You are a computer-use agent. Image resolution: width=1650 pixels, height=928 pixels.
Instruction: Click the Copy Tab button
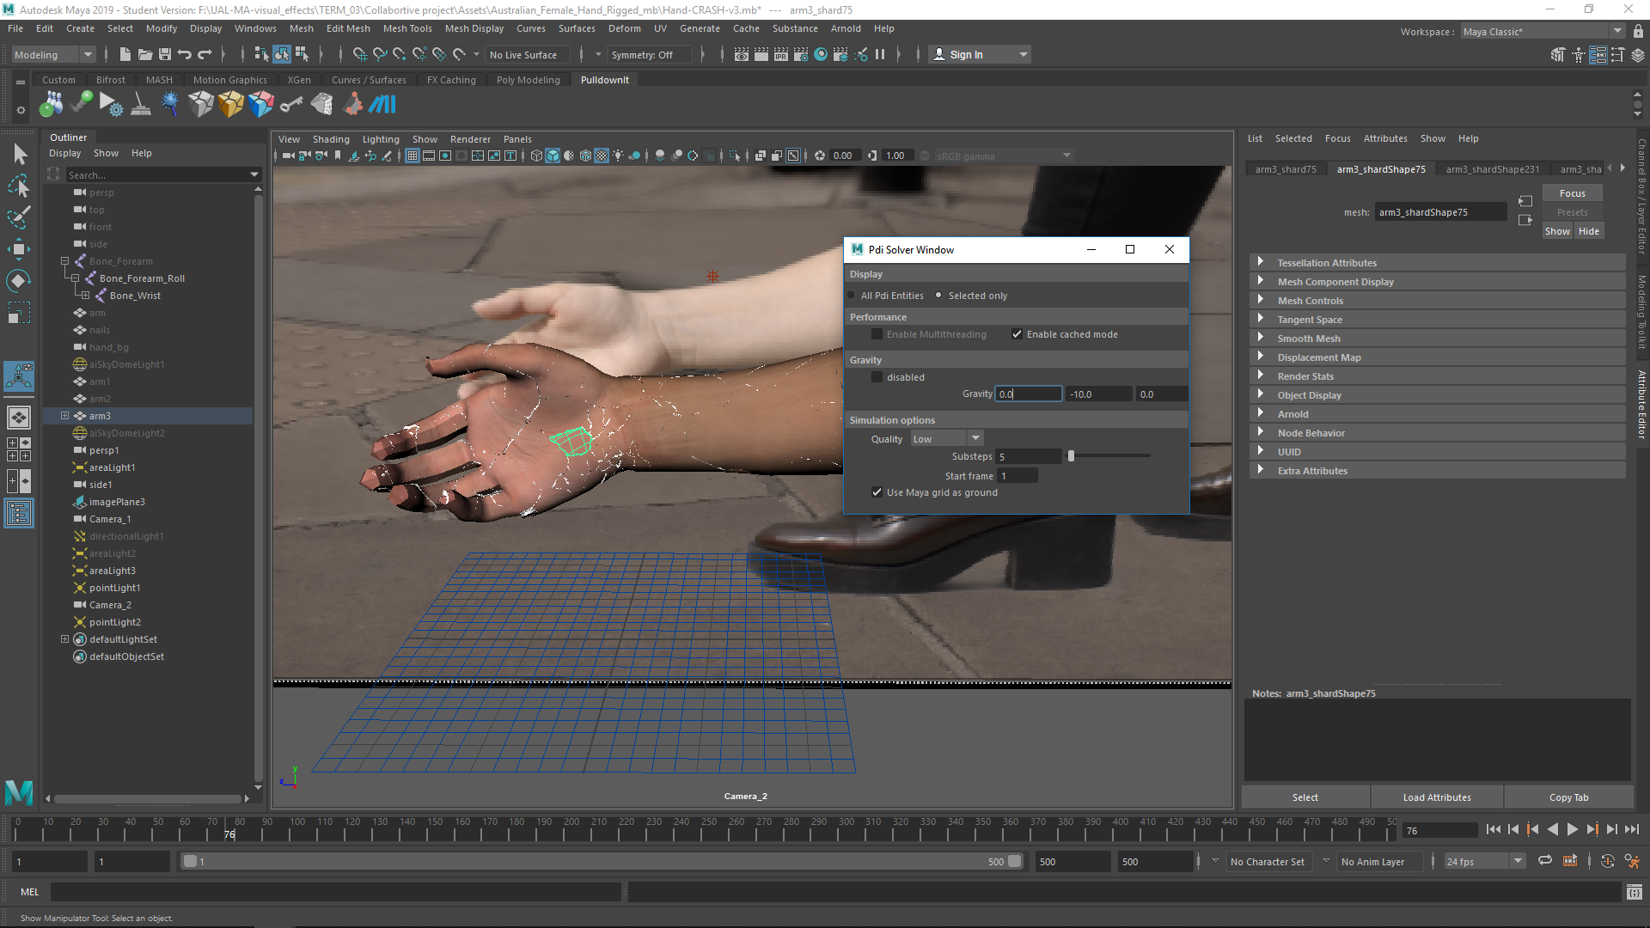(x=1568, y=797)
